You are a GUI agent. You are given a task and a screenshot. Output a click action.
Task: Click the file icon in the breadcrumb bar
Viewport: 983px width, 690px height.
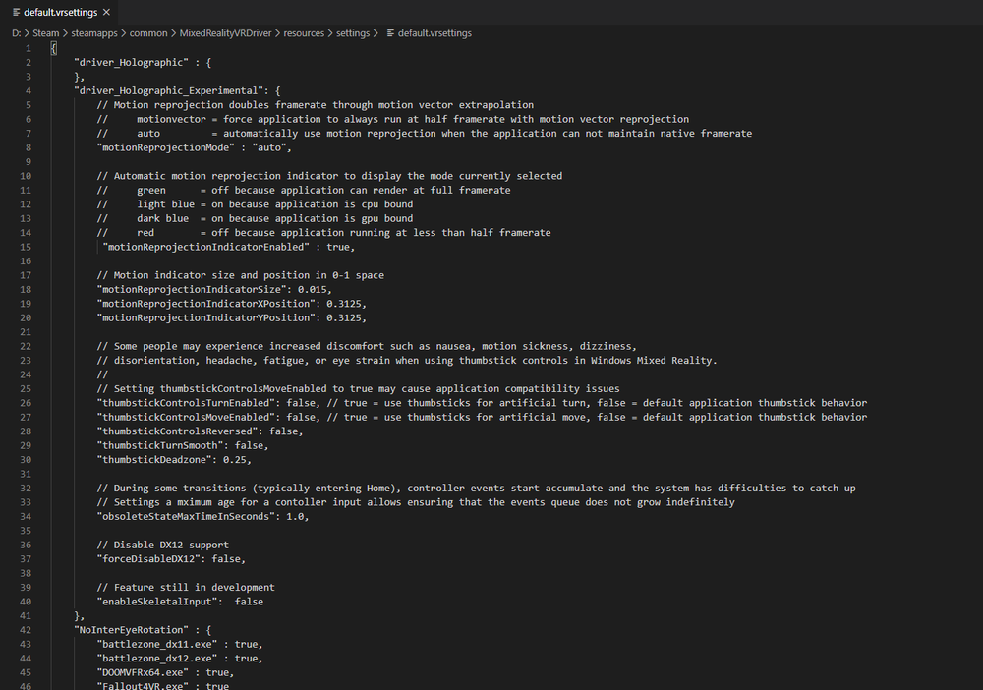389,32
